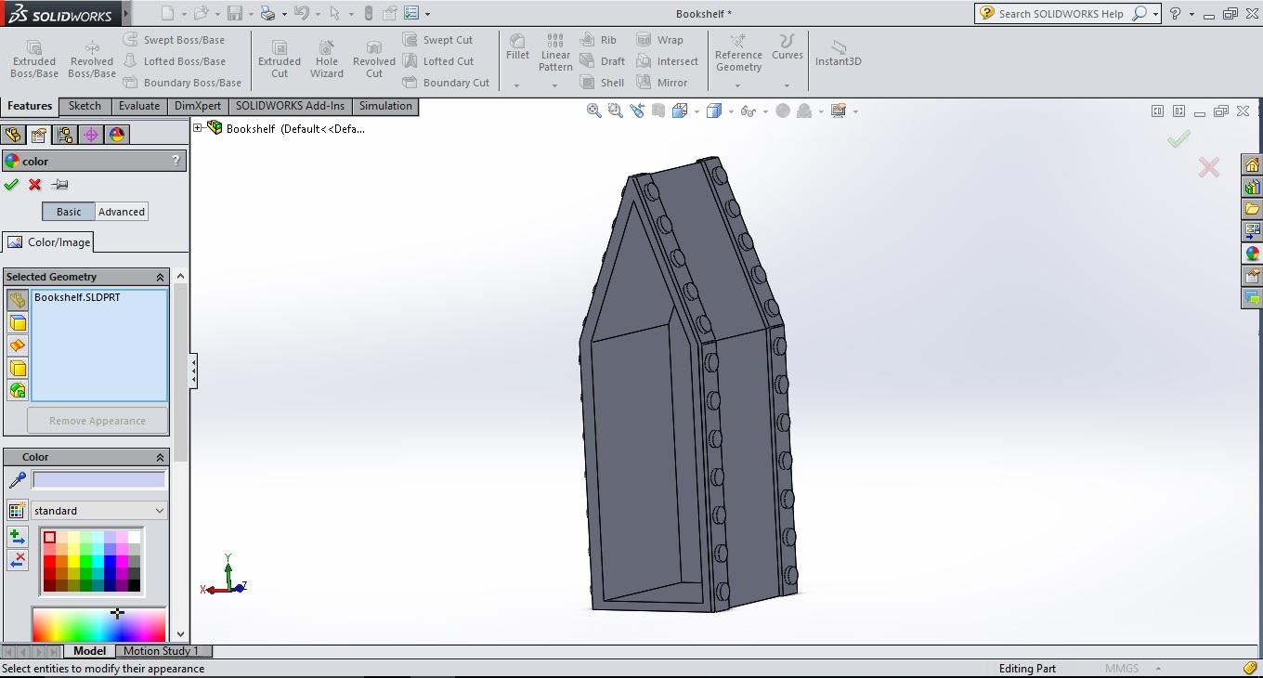Select the Basic appearance mode

(69, 212)
